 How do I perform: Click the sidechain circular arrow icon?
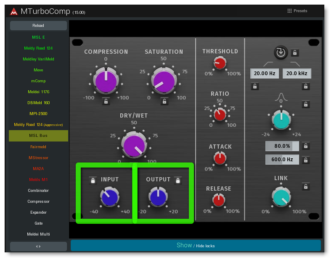pyautogui.click(x=281, y=52)
